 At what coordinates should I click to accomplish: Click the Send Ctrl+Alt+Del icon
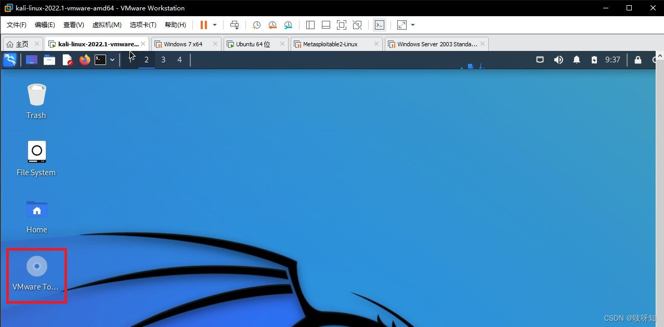coord(235,25)
